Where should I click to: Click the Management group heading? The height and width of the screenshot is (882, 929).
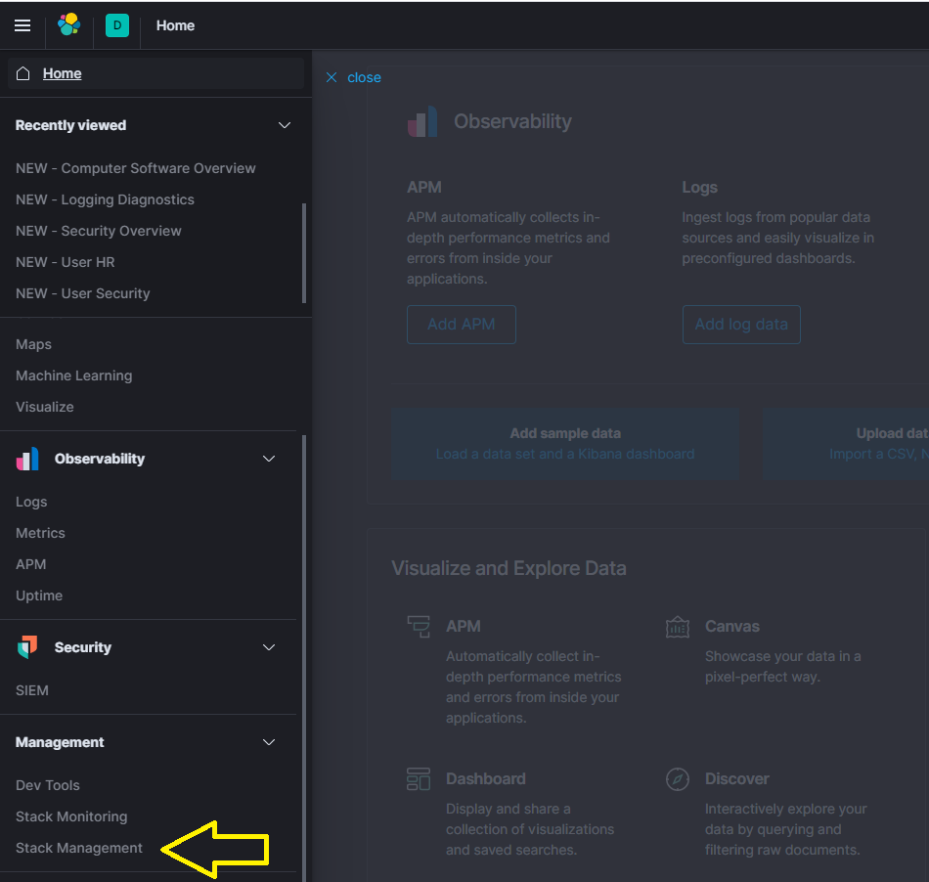60,742
